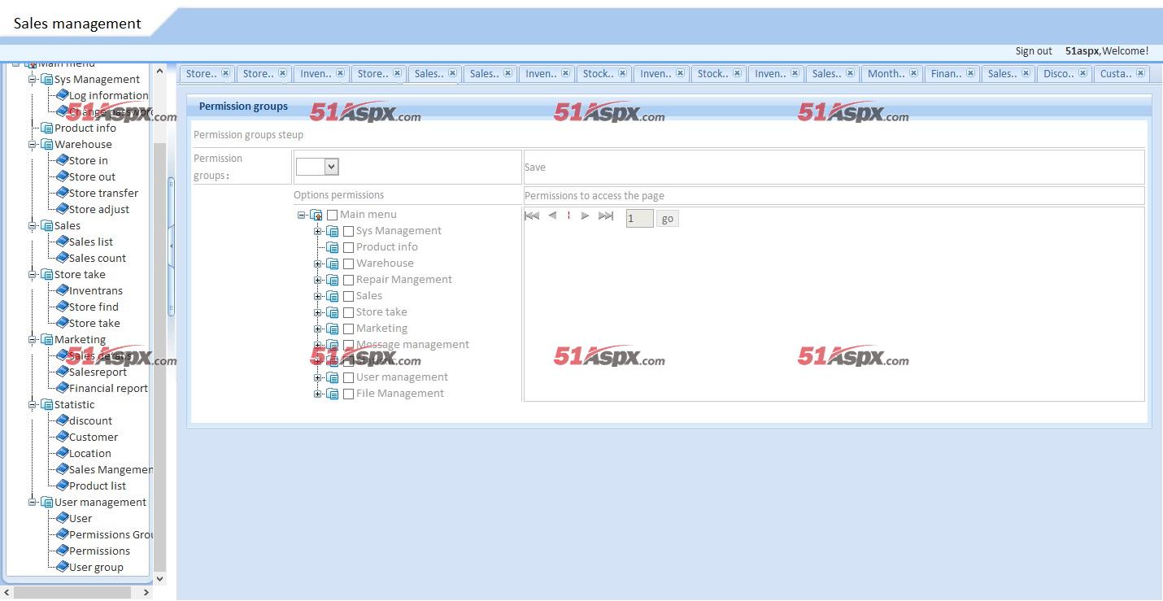Collapse the Statistic node in sidebar
Image resolution: width=1163 pixels, height=601 pixels.
coord(33,404)
